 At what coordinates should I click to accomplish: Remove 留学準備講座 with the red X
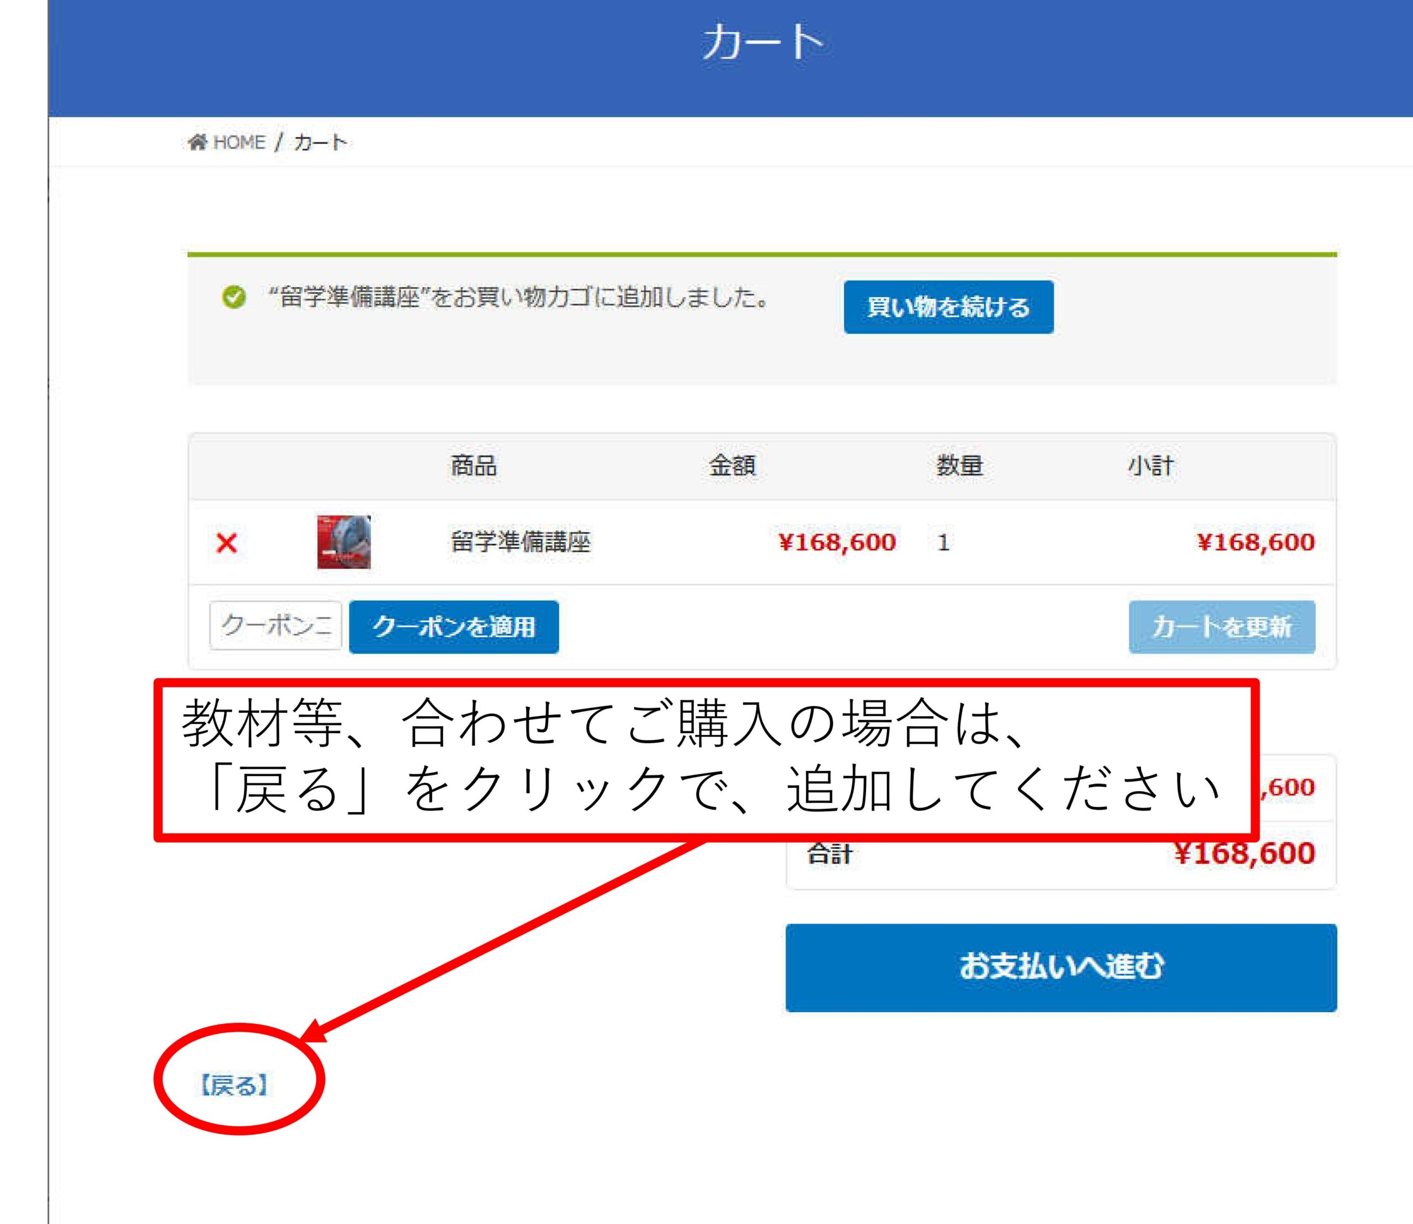tap(227, 543)
